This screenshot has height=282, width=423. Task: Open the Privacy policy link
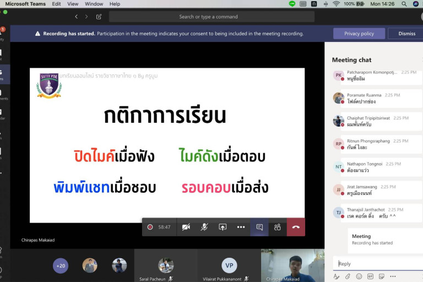click(359, 34)
